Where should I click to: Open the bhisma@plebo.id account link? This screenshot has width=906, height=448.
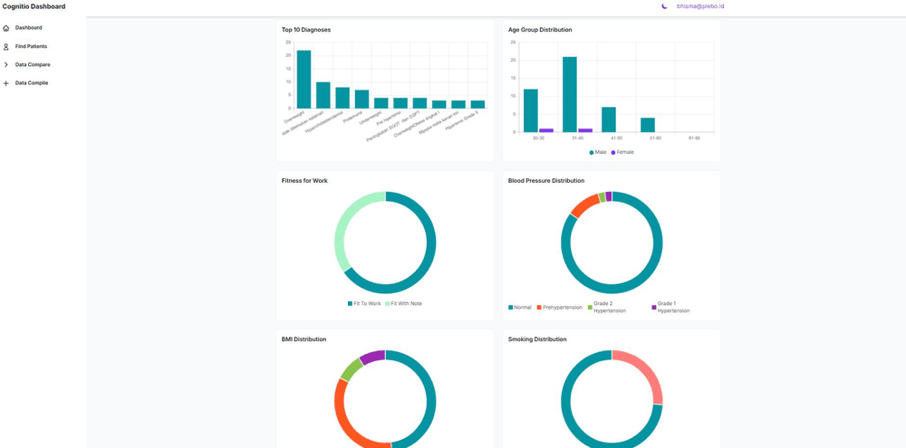point(700,6)
